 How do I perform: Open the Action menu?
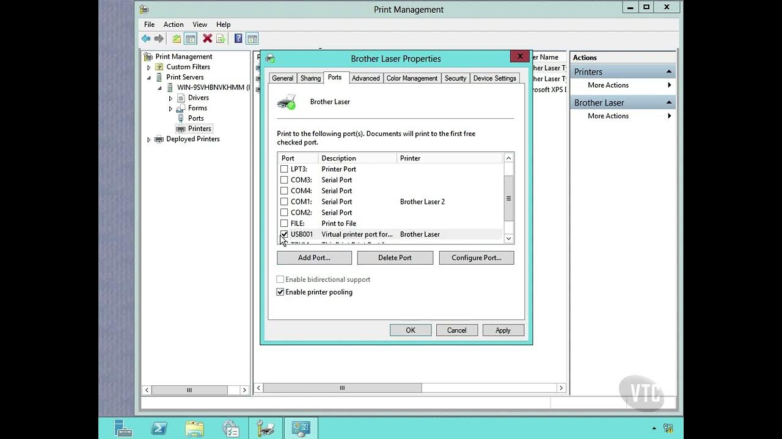pyautogui.click(x=174, y=24)
